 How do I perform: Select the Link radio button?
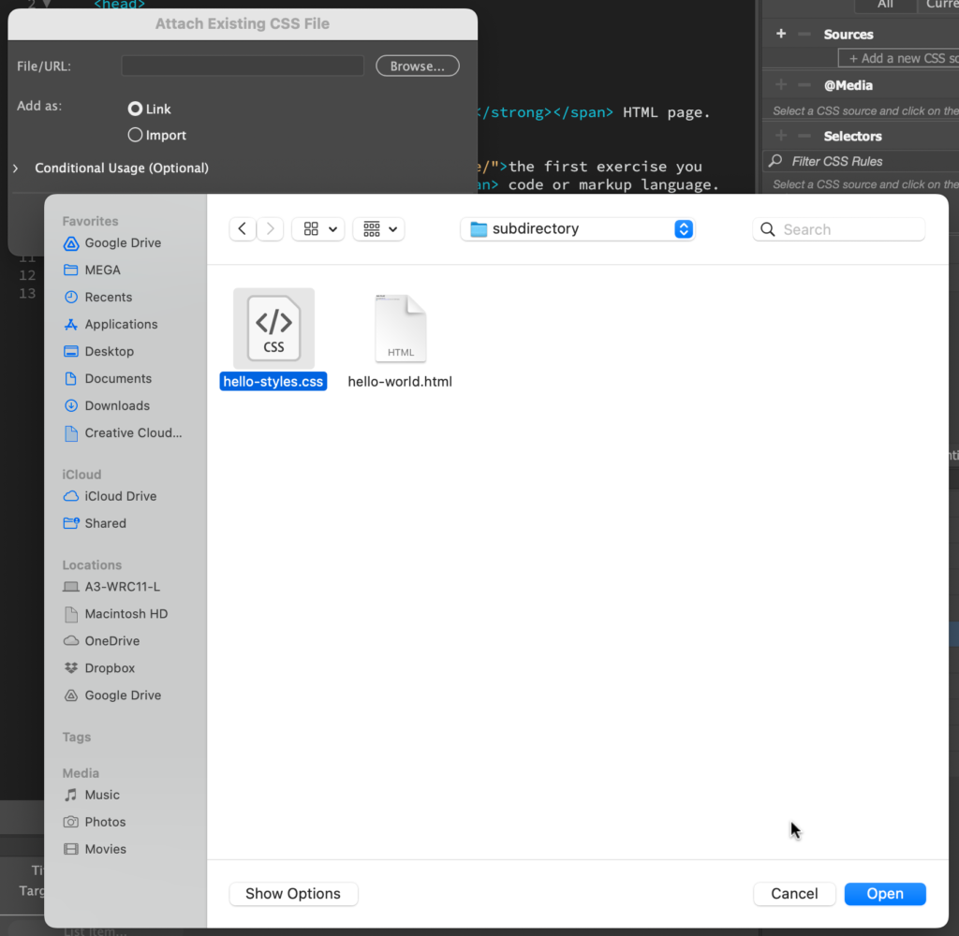[136, 110]
